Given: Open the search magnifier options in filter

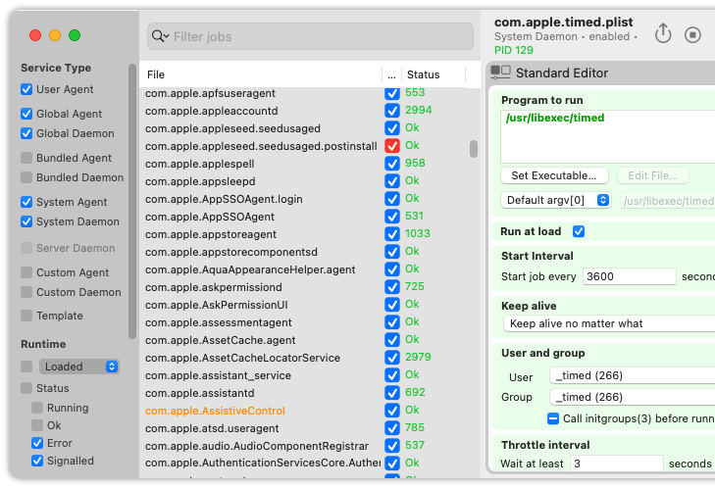Looking at the screenshot, I should [160, 36].
